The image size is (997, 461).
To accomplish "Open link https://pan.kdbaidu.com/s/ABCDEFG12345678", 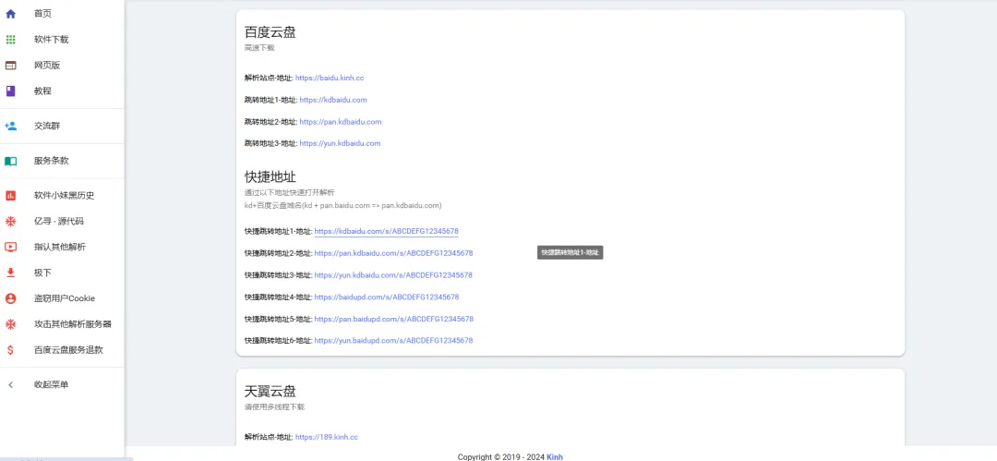I will (x=393, y=253).
